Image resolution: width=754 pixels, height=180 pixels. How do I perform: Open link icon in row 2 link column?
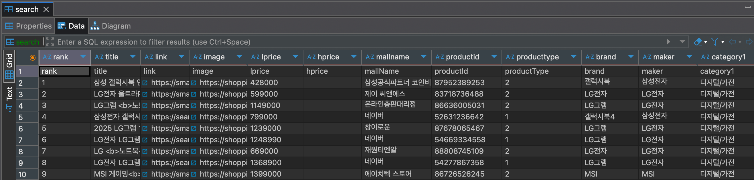click(145, 83)
